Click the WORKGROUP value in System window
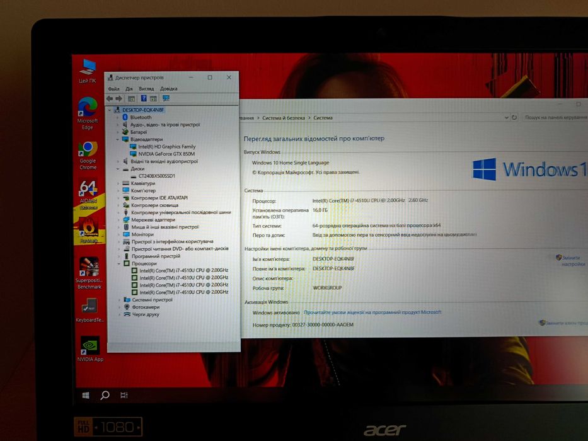Viewport: 588px width, 441px height. point(327,288)
